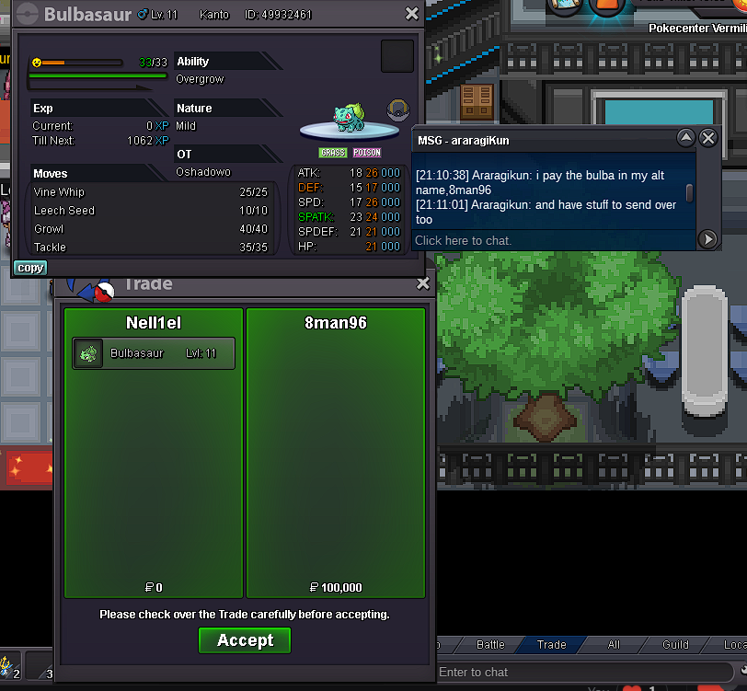Image resolution: width=747 pixels, height=691 pixels.
Task: Click the Bulbasaur sprite in summary
Action: pyautogui.click(x=350, y=117)
